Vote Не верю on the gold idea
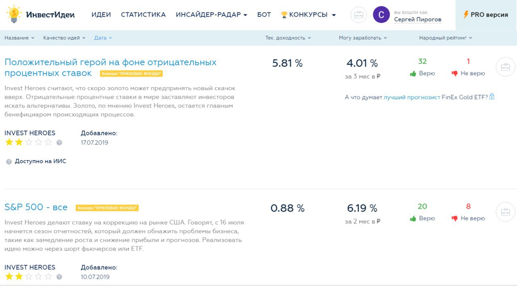The image size is (517, 286). (x=468, y=74)
